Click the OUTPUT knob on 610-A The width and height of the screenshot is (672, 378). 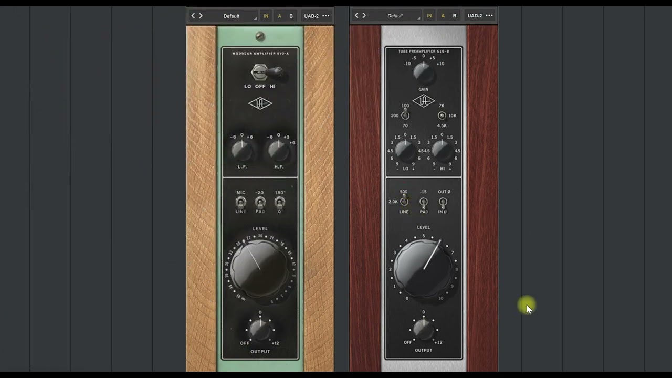260,329
